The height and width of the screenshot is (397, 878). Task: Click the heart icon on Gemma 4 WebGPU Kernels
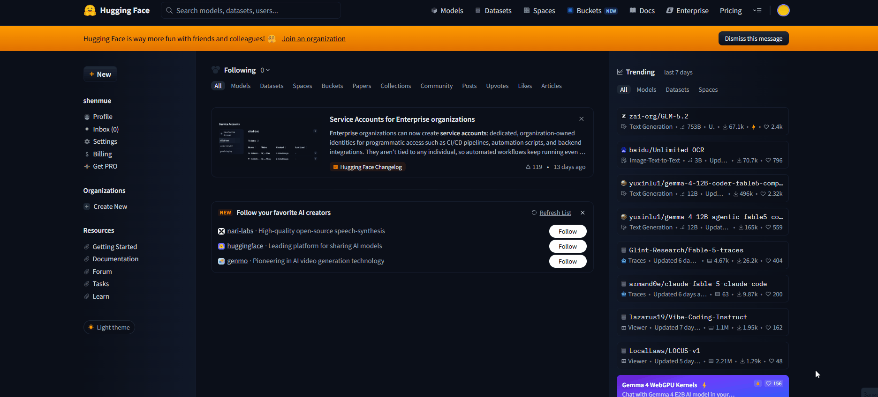tap(769, 383)
